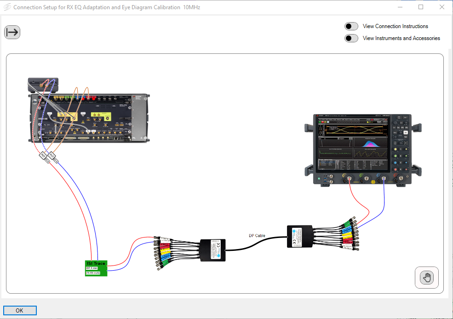Click the arrow expand panel icon
The image size is (453, 319).
pyautogui.click(x=12, y=32)
